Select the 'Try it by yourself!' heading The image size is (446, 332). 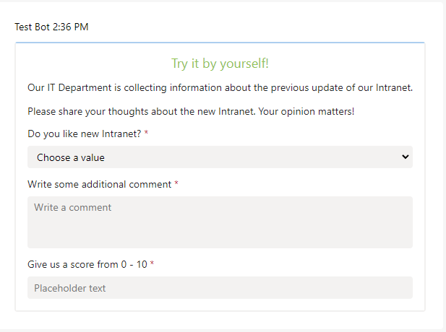click(x=220, y=64)
